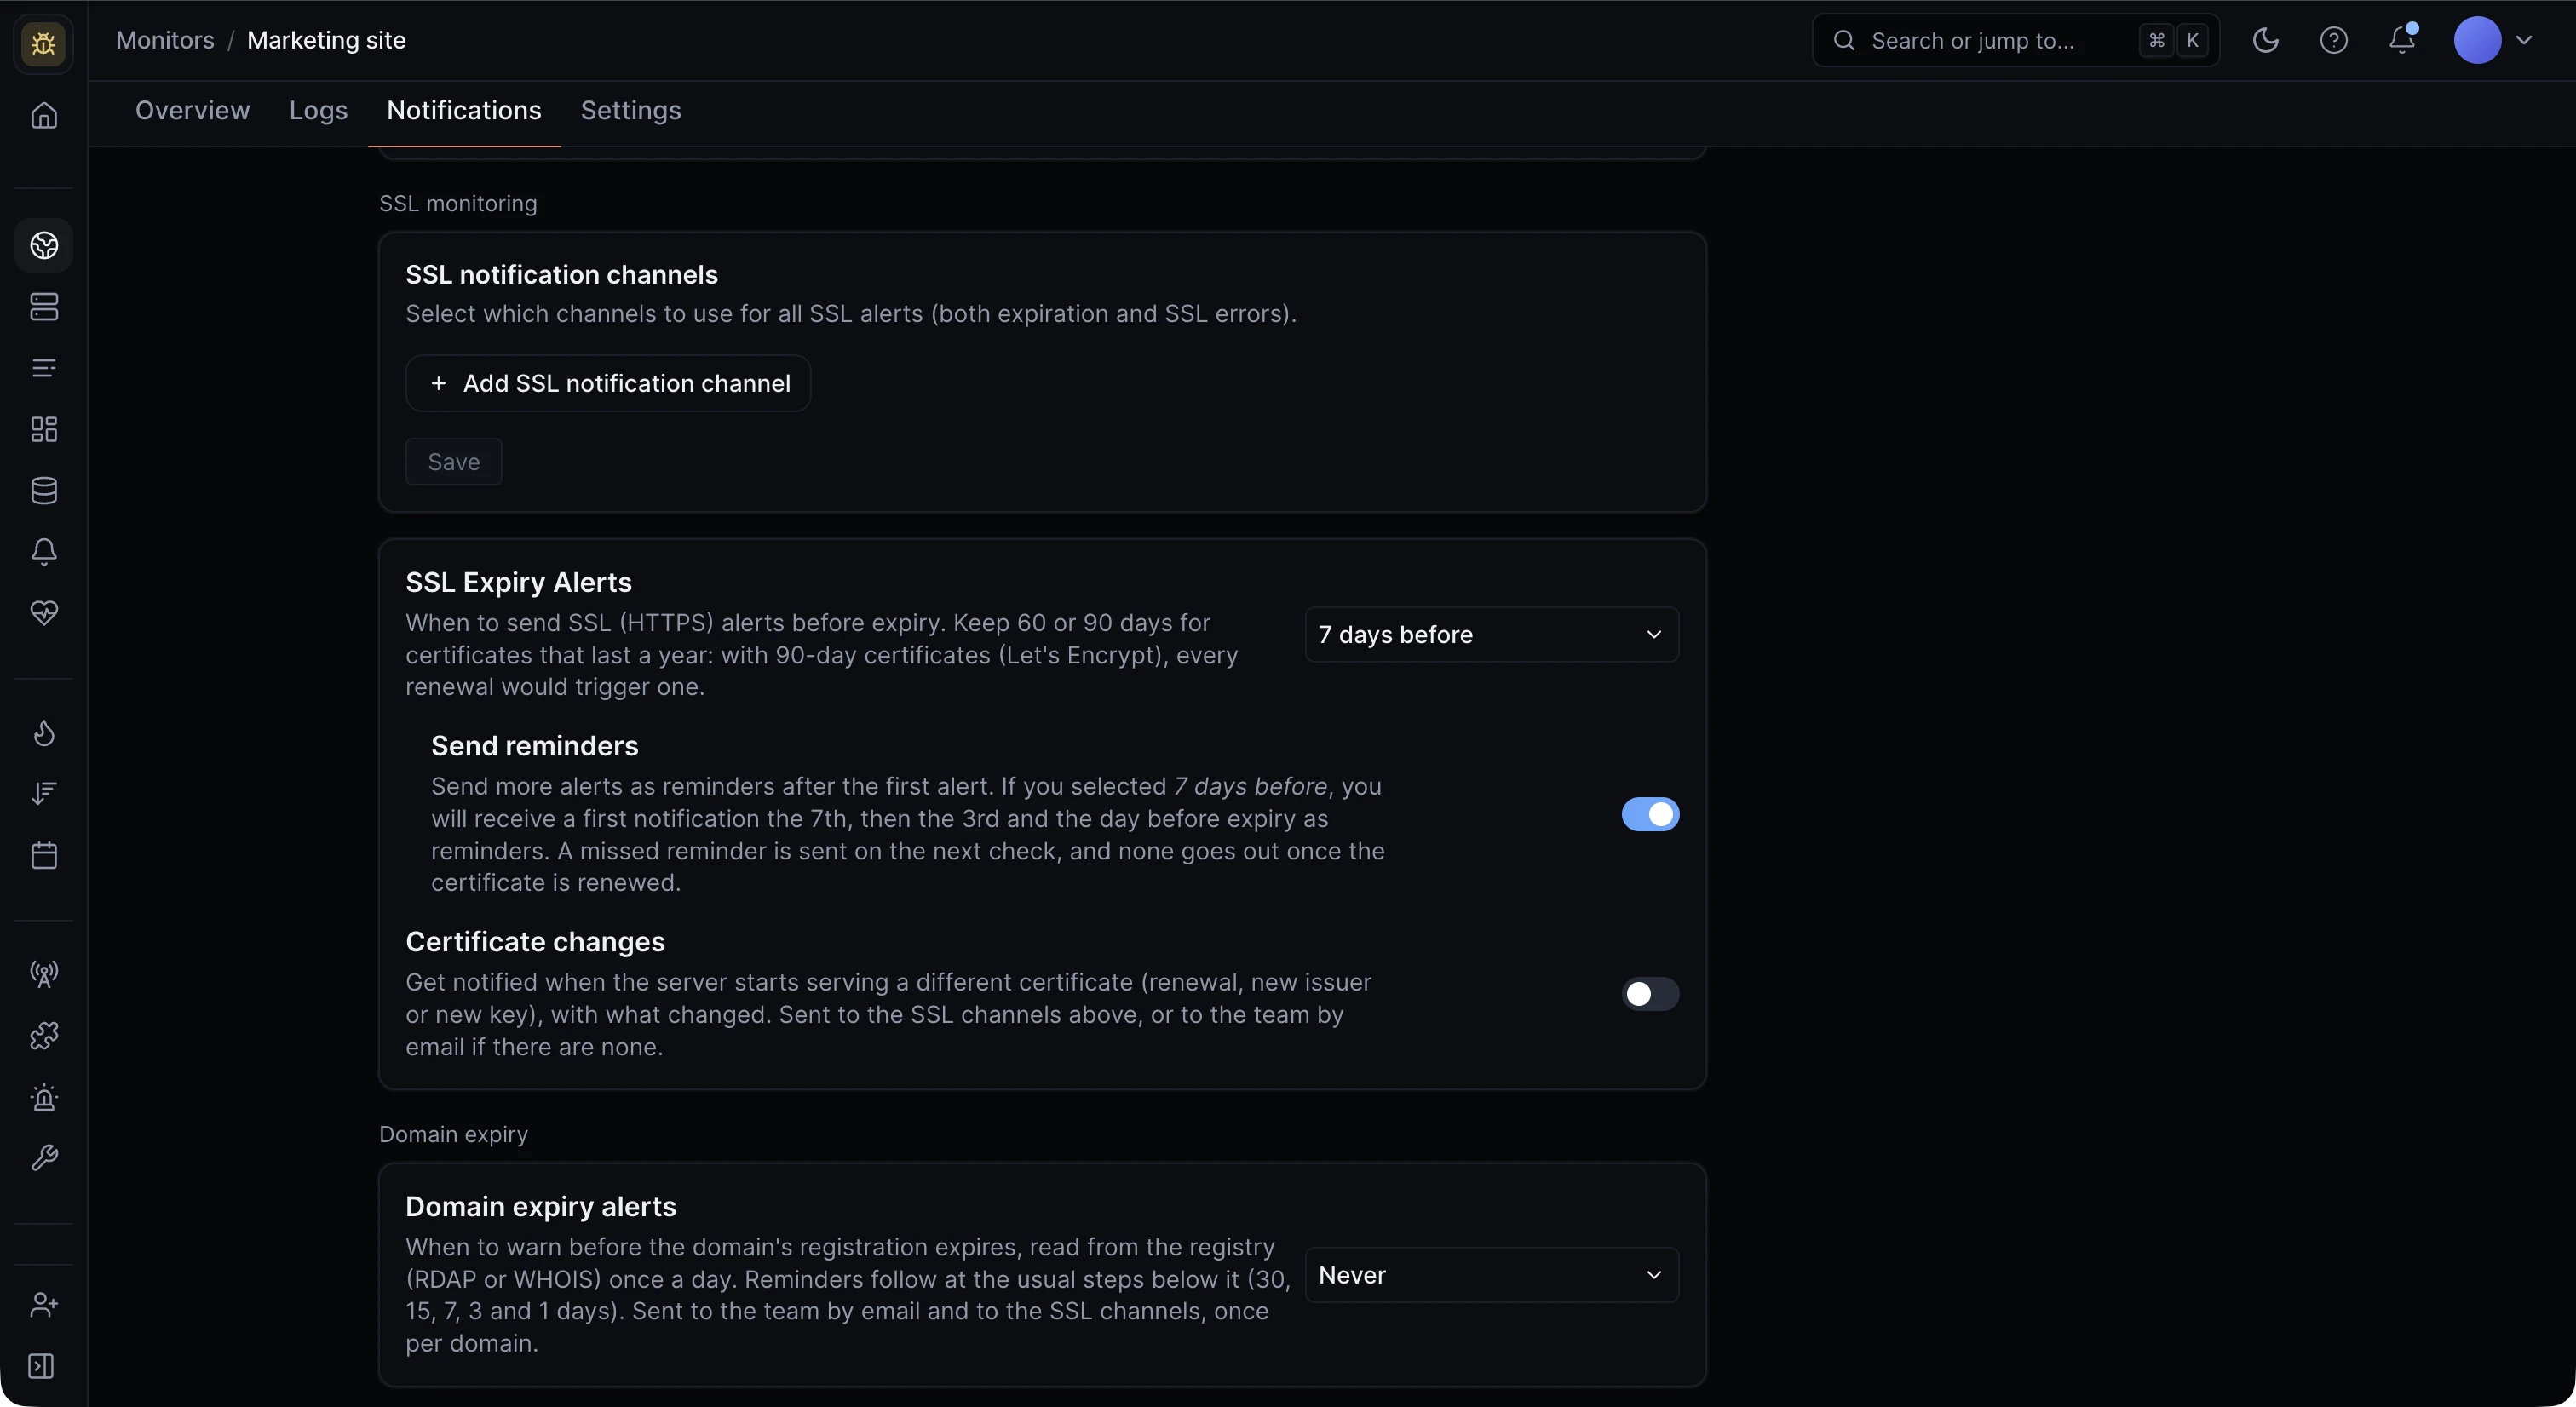This screenshot has width=2576, height=1407.
Task: Collapse the sidebar panel icon
Action: pos(41,1366)
